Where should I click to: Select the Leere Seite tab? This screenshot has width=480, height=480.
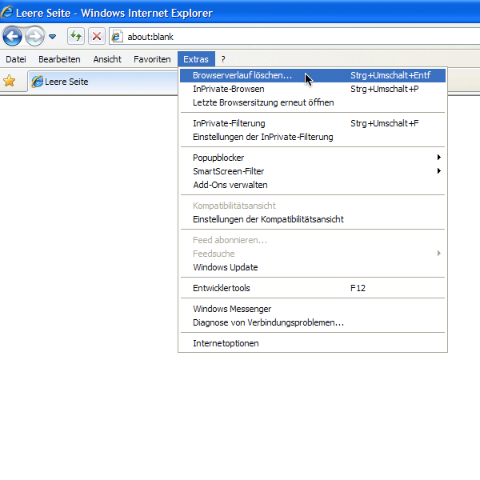(103, 82)
